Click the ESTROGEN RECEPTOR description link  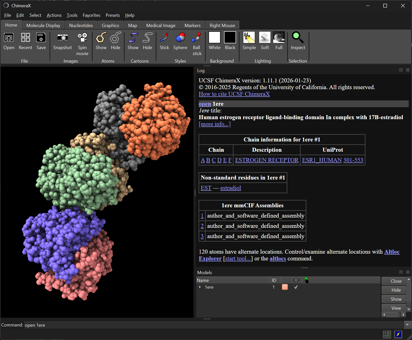[x=267, y=160]
